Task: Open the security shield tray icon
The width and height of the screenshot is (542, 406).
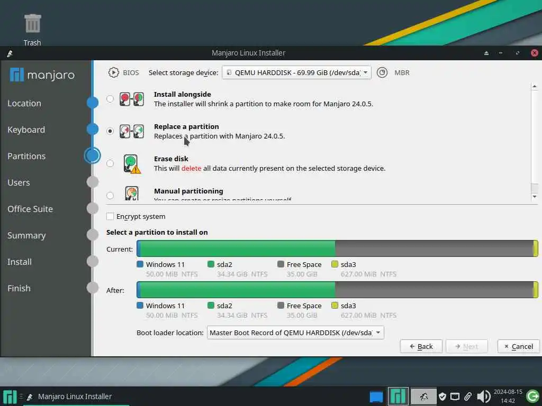Action: (442, 396)
